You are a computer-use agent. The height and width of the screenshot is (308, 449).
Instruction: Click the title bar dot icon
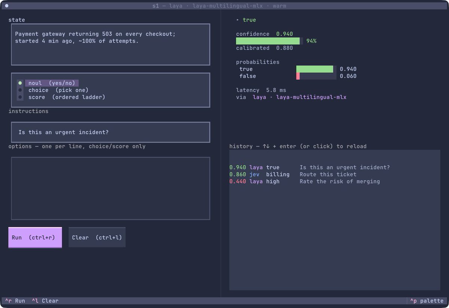tap(7, 6)
